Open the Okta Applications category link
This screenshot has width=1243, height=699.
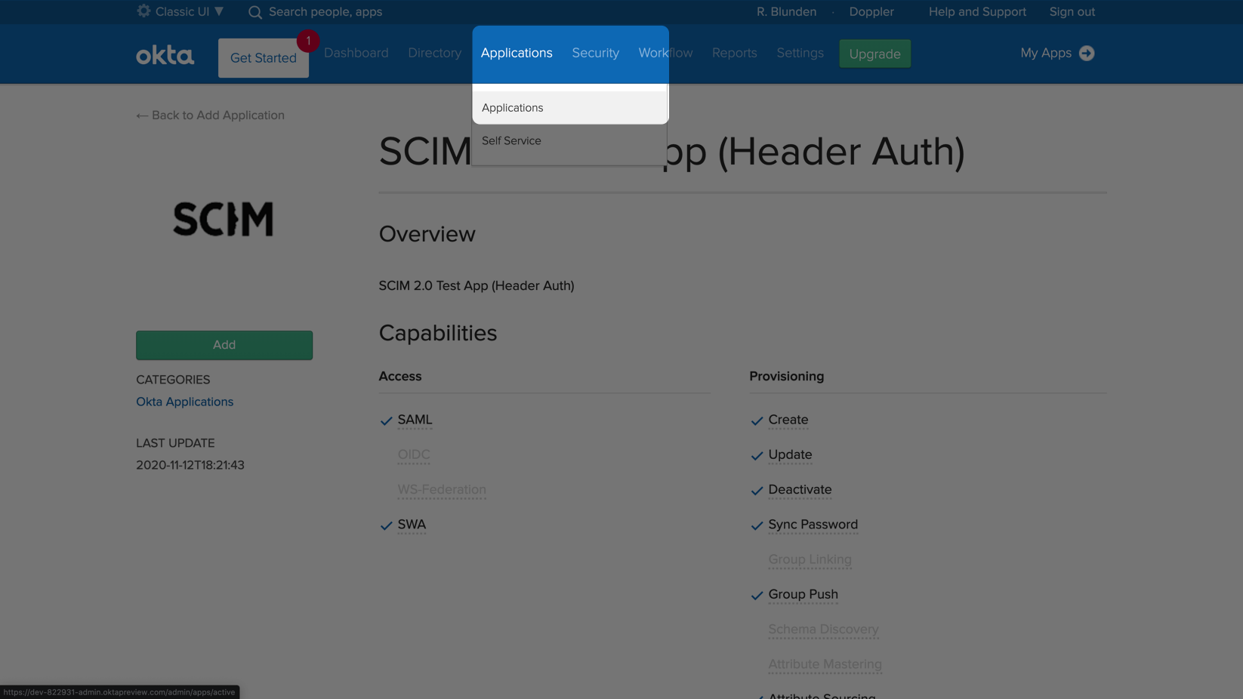click(184, 402)
